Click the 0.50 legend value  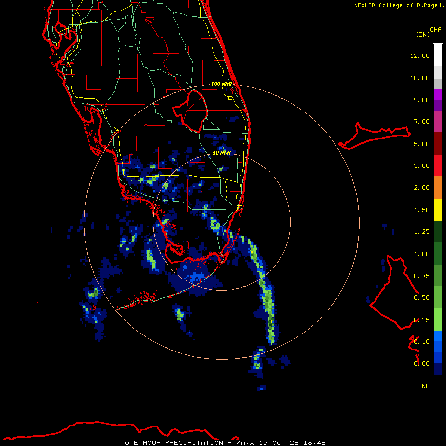click(x=422, y=298)
